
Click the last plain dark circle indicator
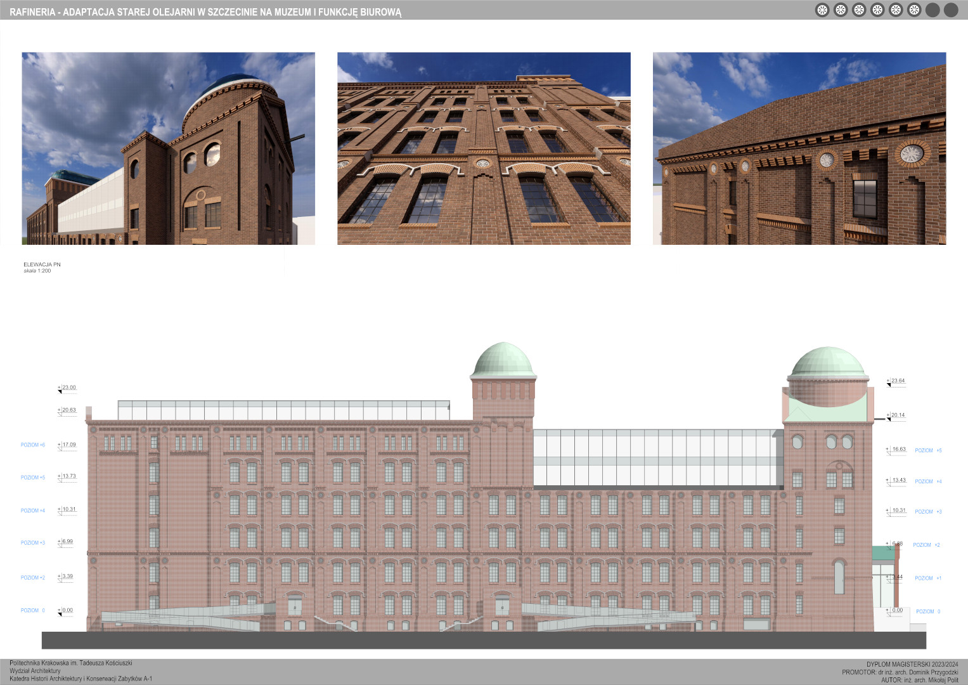click(951, 10)
